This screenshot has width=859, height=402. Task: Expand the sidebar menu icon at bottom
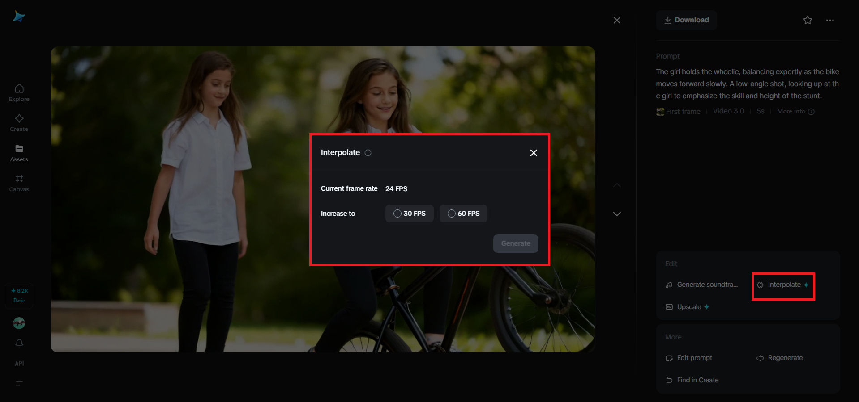pyautogui.click(x=19, y=383)
